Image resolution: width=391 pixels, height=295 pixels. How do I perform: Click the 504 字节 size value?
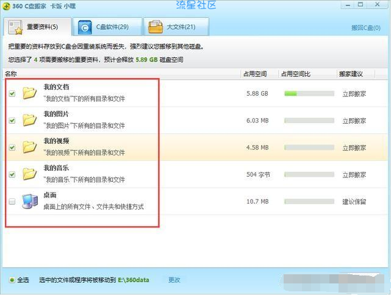click(x=259, y=175)
